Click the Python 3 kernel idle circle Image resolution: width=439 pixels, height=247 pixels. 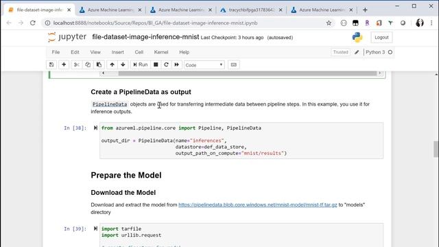pos(390,52)
